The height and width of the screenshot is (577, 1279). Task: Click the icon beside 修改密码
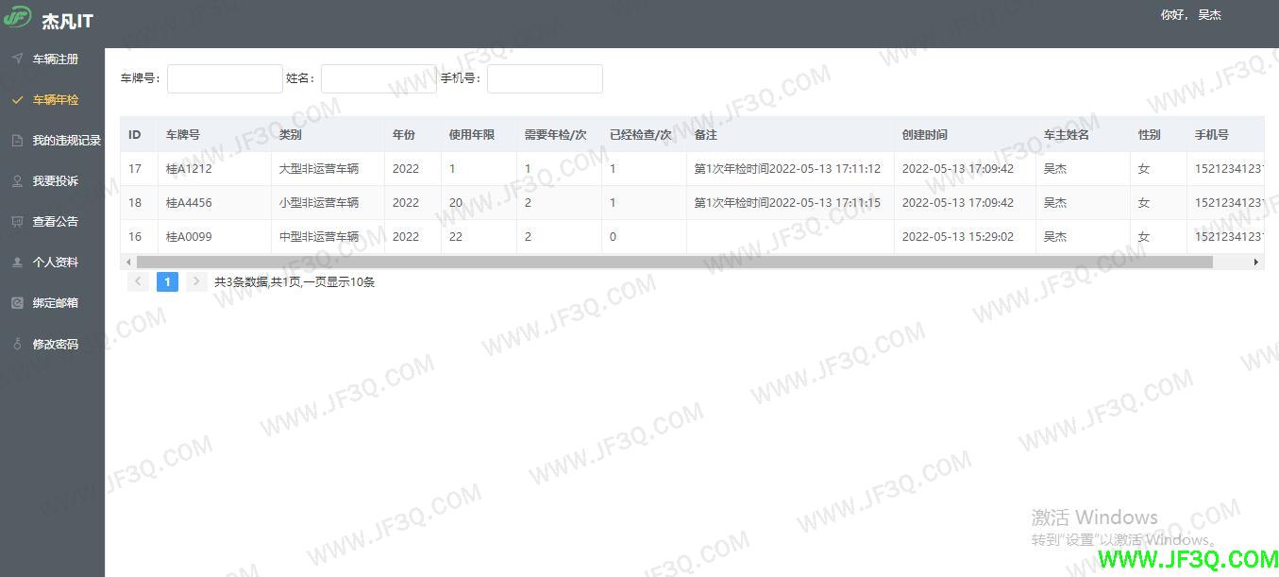pos(17,345)
